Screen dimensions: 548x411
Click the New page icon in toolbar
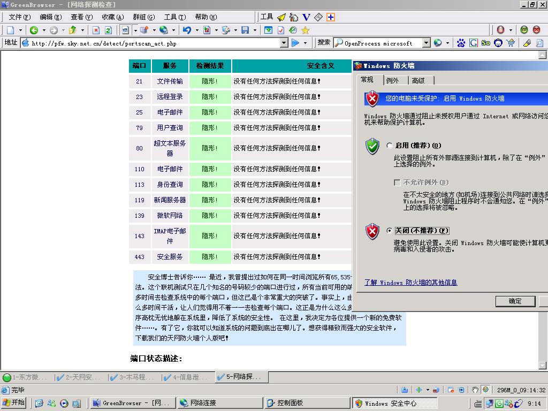point(11,31)
